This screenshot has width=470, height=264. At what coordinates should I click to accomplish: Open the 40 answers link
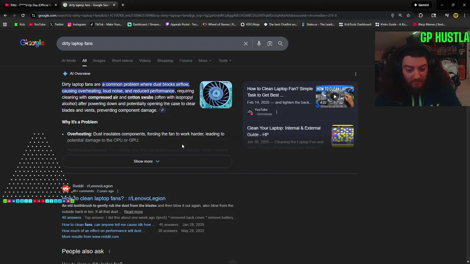coord(72,218)
